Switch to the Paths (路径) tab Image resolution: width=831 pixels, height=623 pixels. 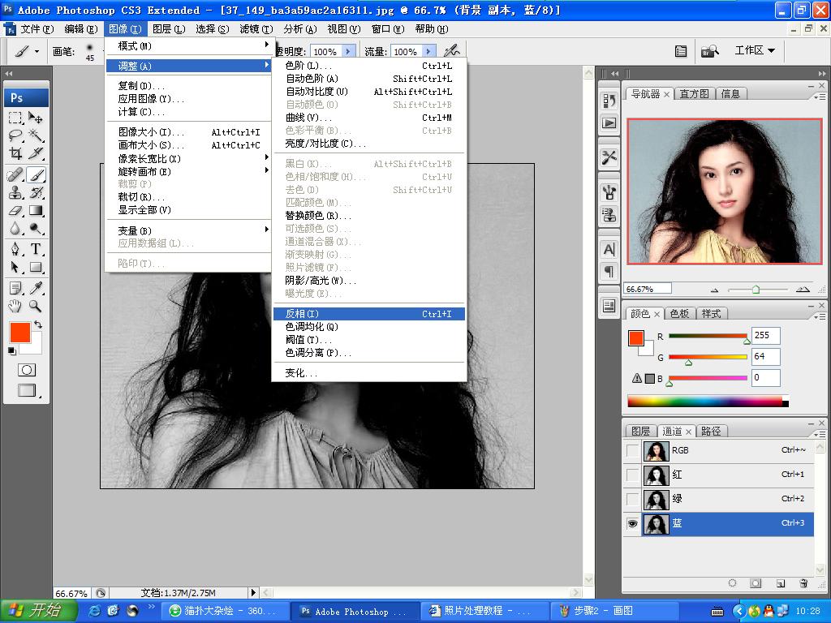pos(711,432)
